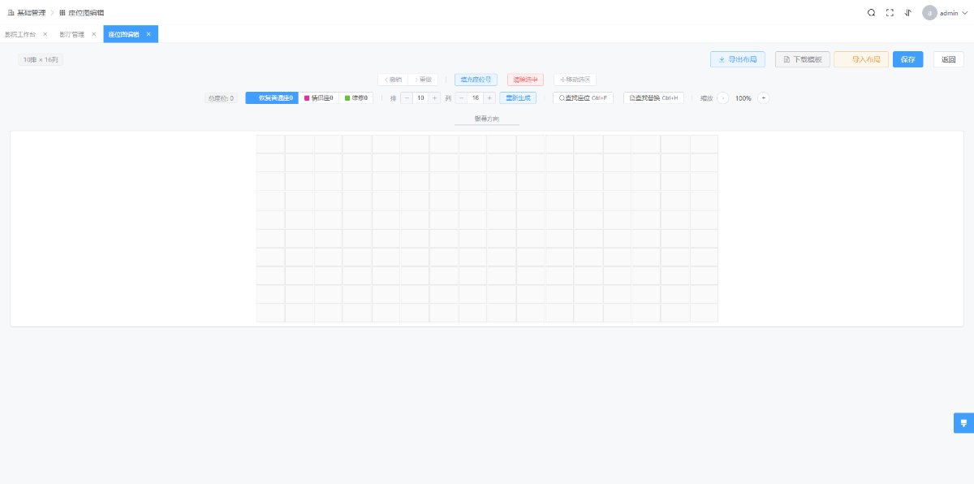The height and width of the screenshot is (484, 974).
Task: Increase the column count with plus
Action: pyautogui.click(x=489, y=98)
